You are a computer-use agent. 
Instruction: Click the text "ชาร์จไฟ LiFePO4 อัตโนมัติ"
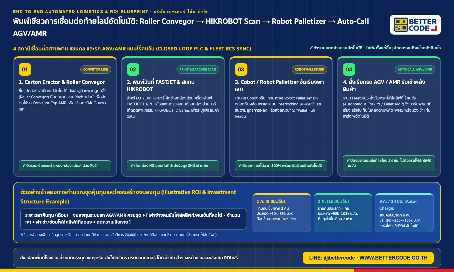[399, 226]
